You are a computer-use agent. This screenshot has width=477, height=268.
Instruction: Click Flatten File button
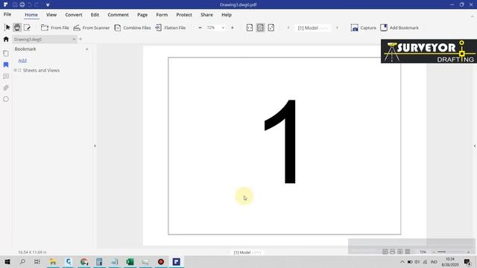coord(171,28)
